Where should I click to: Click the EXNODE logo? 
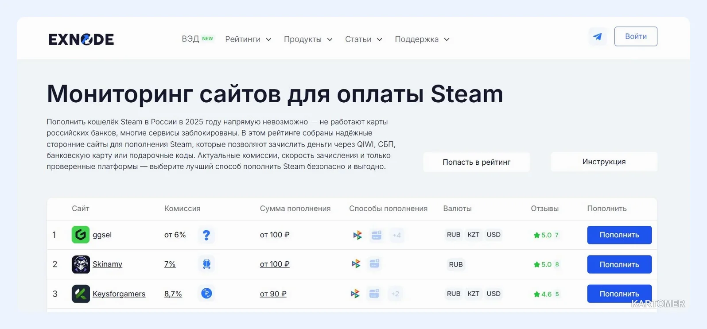(81, 39)
